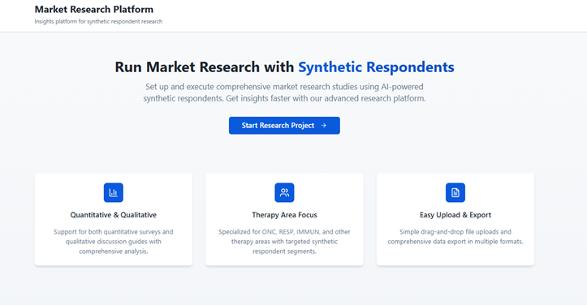Select the Therapy Area Focus card heading
The width and height of the screenshot is (587, 305).
click(x=284, y=215)
